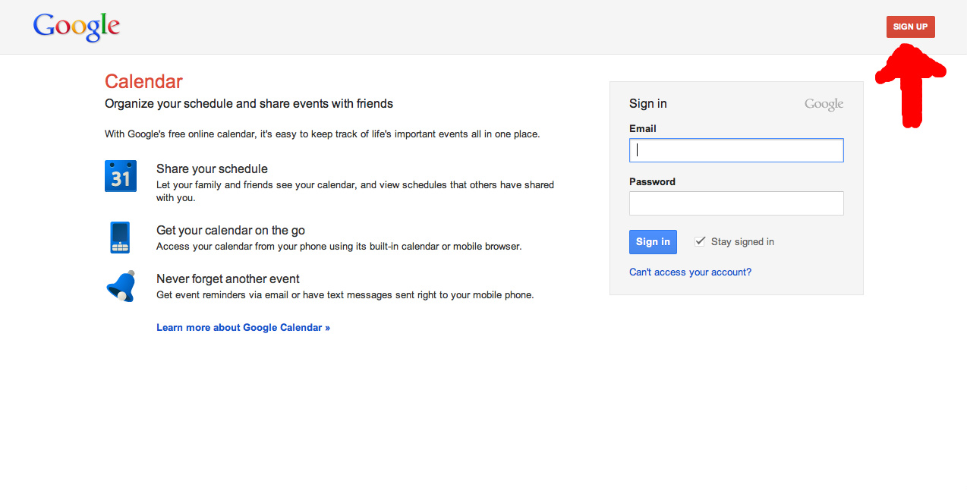Click the blue calendar 31 icon

[x=121, y=176]
